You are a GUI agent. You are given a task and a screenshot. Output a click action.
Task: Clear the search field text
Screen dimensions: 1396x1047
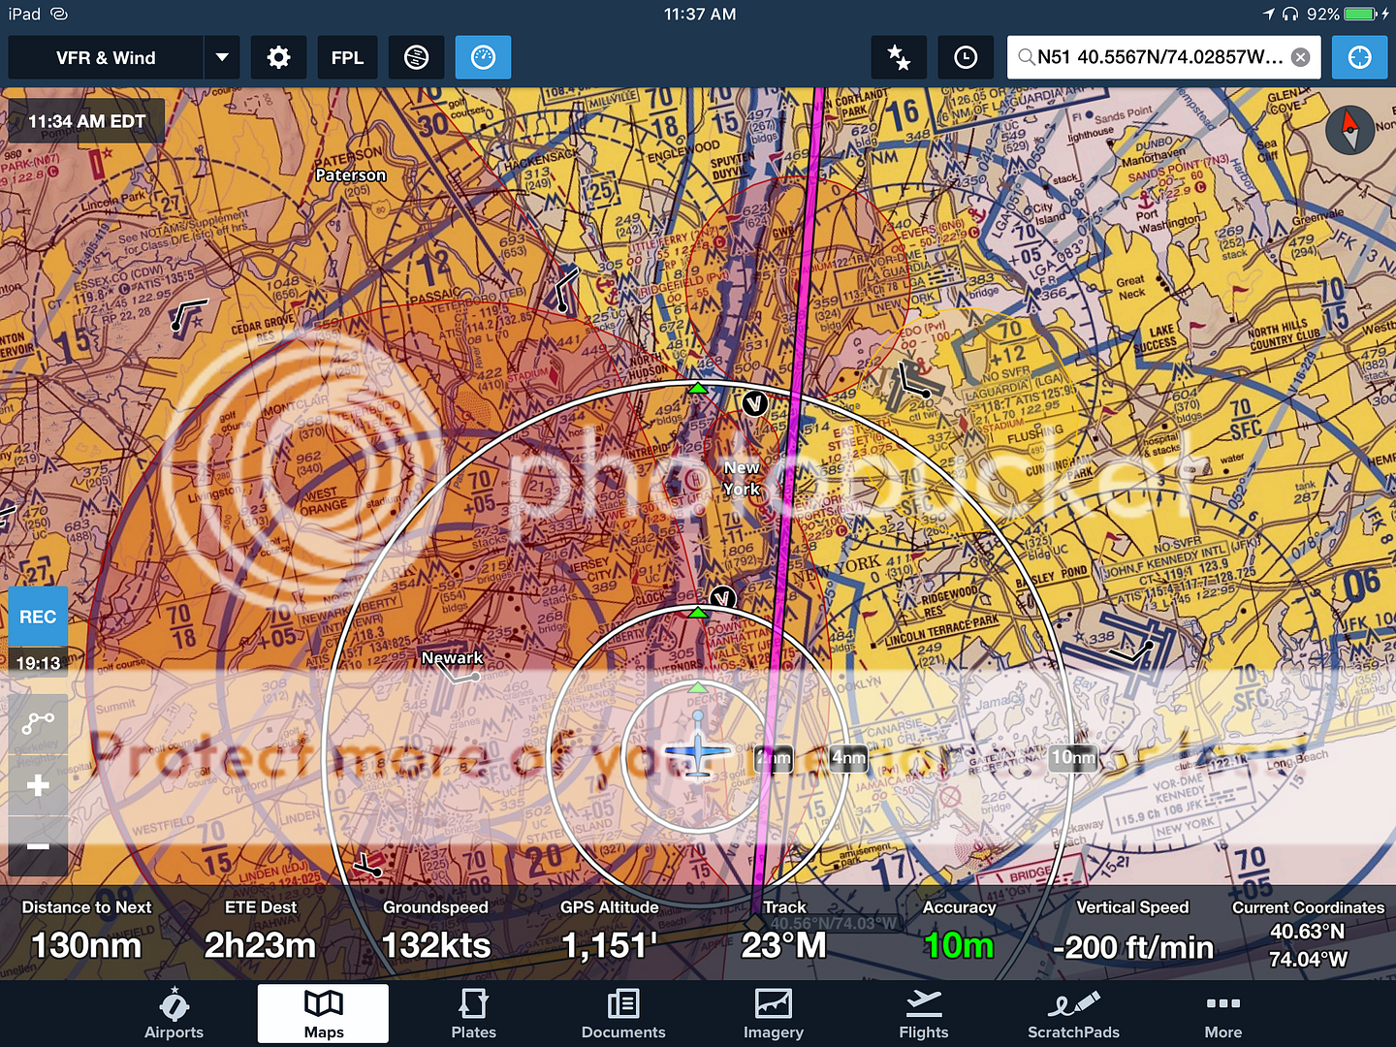click(x=1301, y=58)
